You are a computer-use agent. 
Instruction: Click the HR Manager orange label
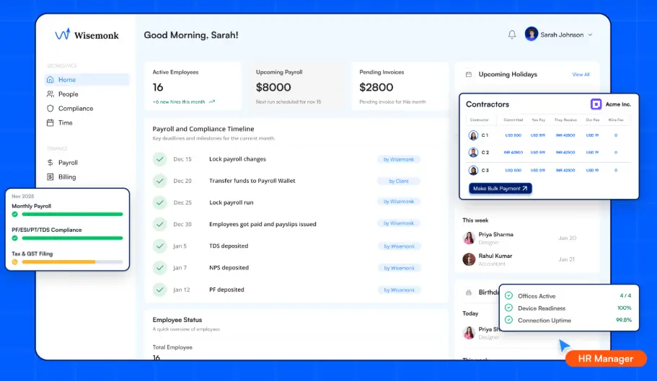(606, 359)
